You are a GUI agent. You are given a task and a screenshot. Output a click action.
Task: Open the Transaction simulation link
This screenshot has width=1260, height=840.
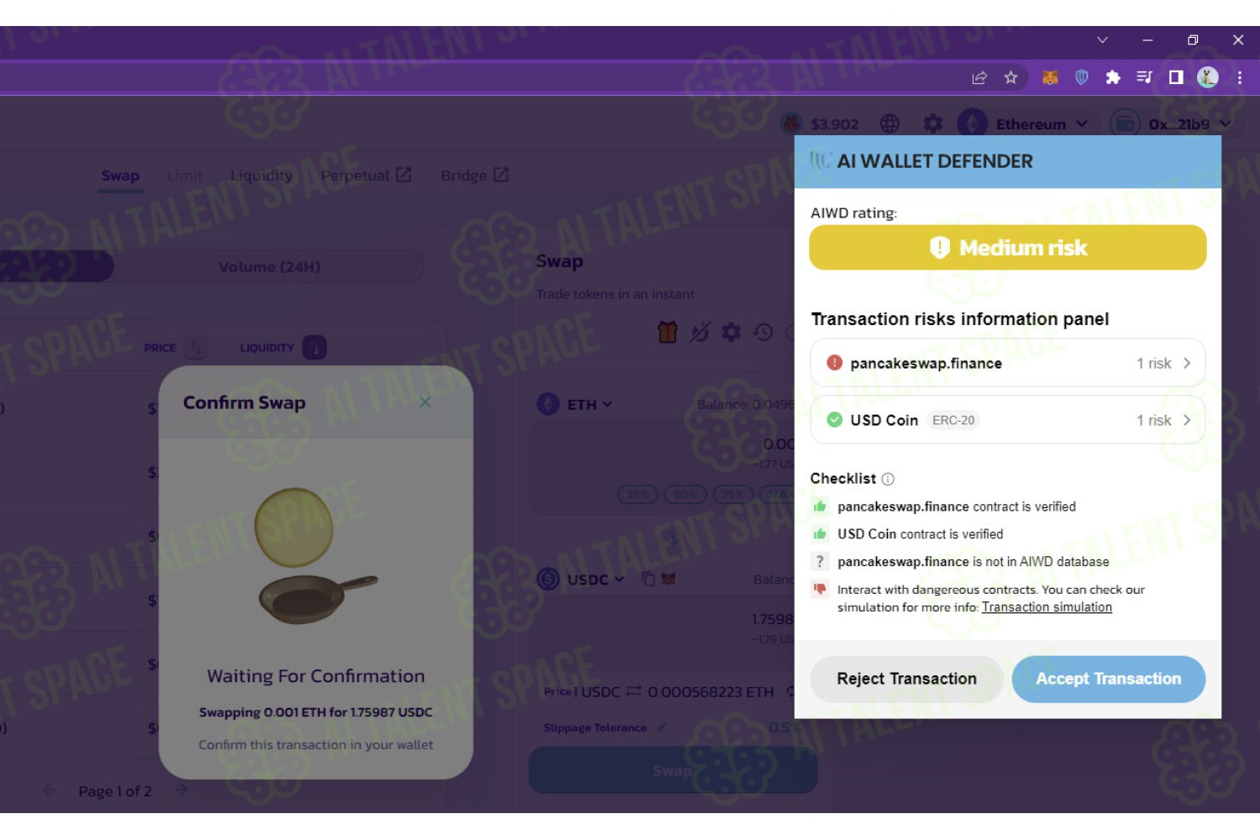point(1047,607)
